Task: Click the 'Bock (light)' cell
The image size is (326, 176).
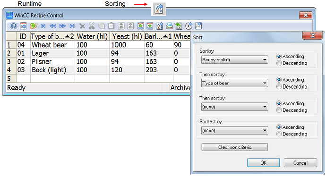Action: (x=52, y=70)
